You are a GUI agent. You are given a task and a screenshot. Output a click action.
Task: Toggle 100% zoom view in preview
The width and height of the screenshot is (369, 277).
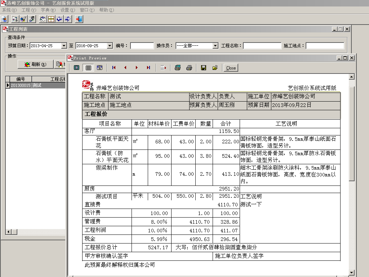coord(88,68)
